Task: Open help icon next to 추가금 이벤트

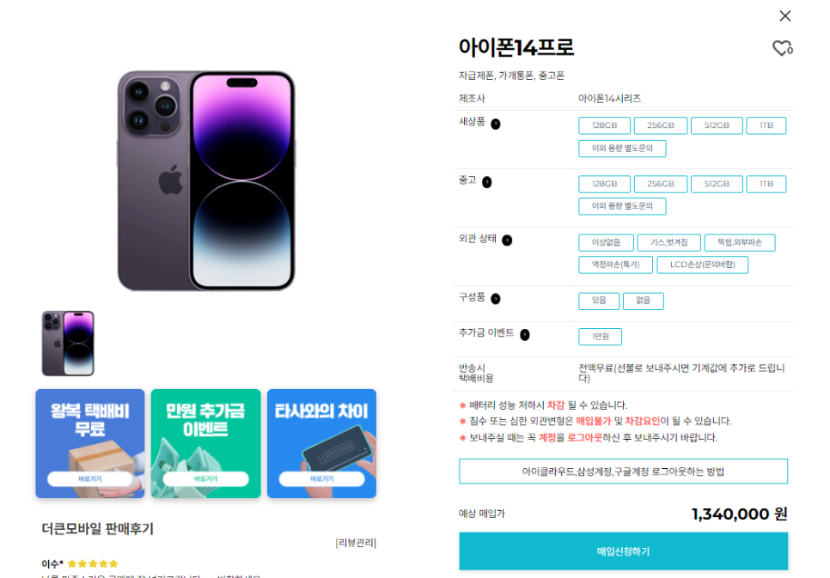Action: tap(525, 335)
